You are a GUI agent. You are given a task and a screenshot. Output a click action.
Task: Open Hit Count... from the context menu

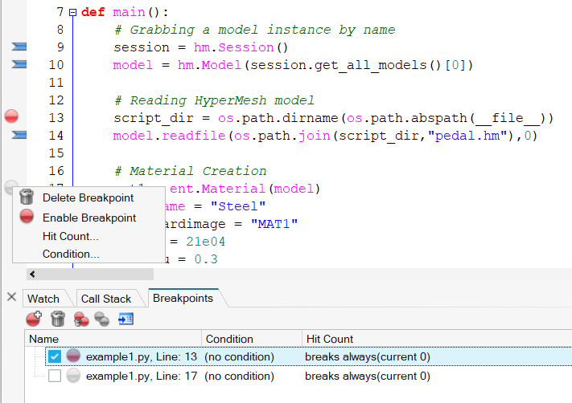(x=70, y=236)
